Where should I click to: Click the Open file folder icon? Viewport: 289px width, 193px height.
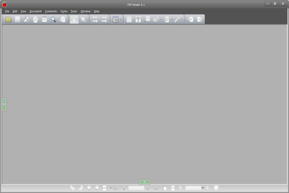pyautogui.click(x=9, y=19)
